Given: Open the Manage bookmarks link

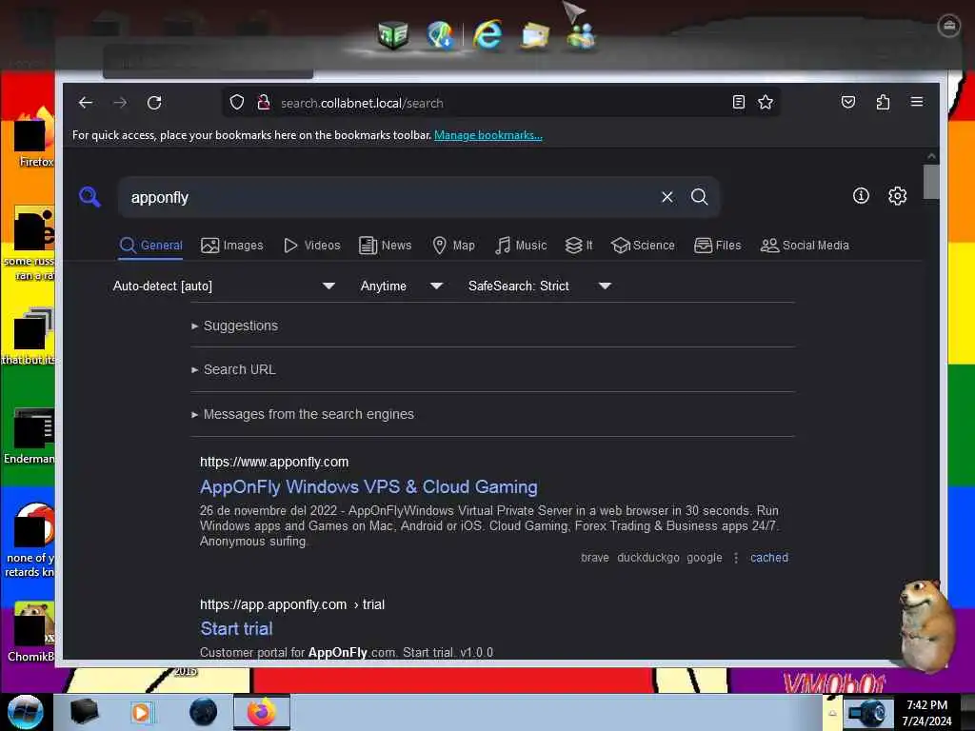Looking at the screenshot, I should tap(488, 135).
